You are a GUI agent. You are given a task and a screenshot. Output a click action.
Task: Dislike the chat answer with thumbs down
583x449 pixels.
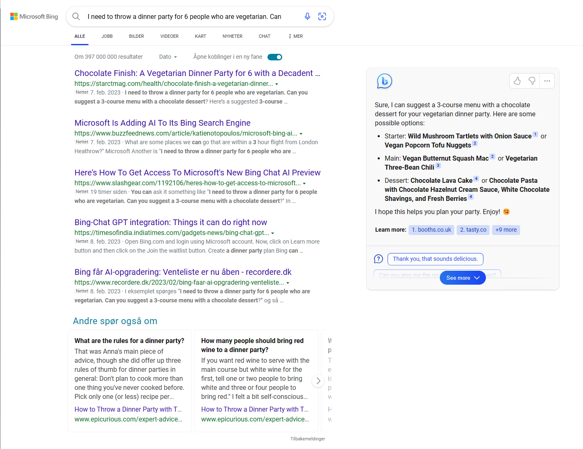(x=532, y=81)
